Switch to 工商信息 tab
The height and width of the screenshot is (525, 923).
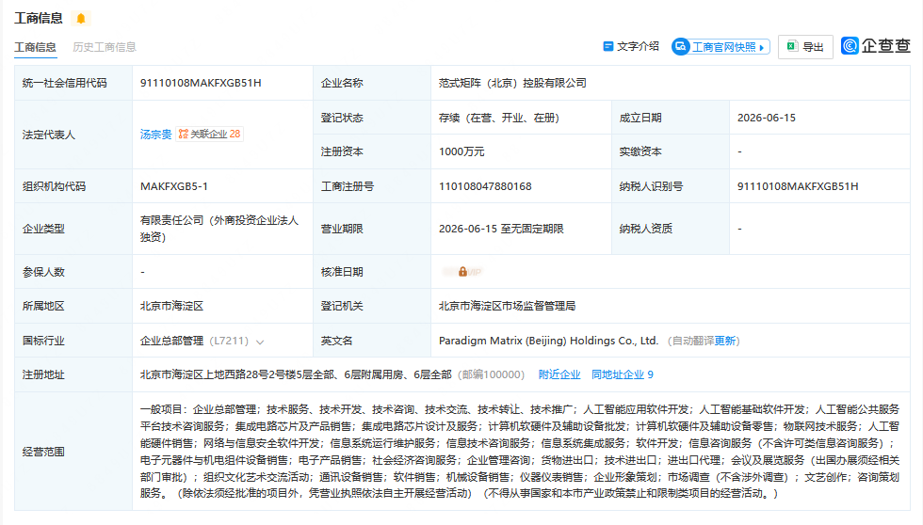(x=35, y=47)
